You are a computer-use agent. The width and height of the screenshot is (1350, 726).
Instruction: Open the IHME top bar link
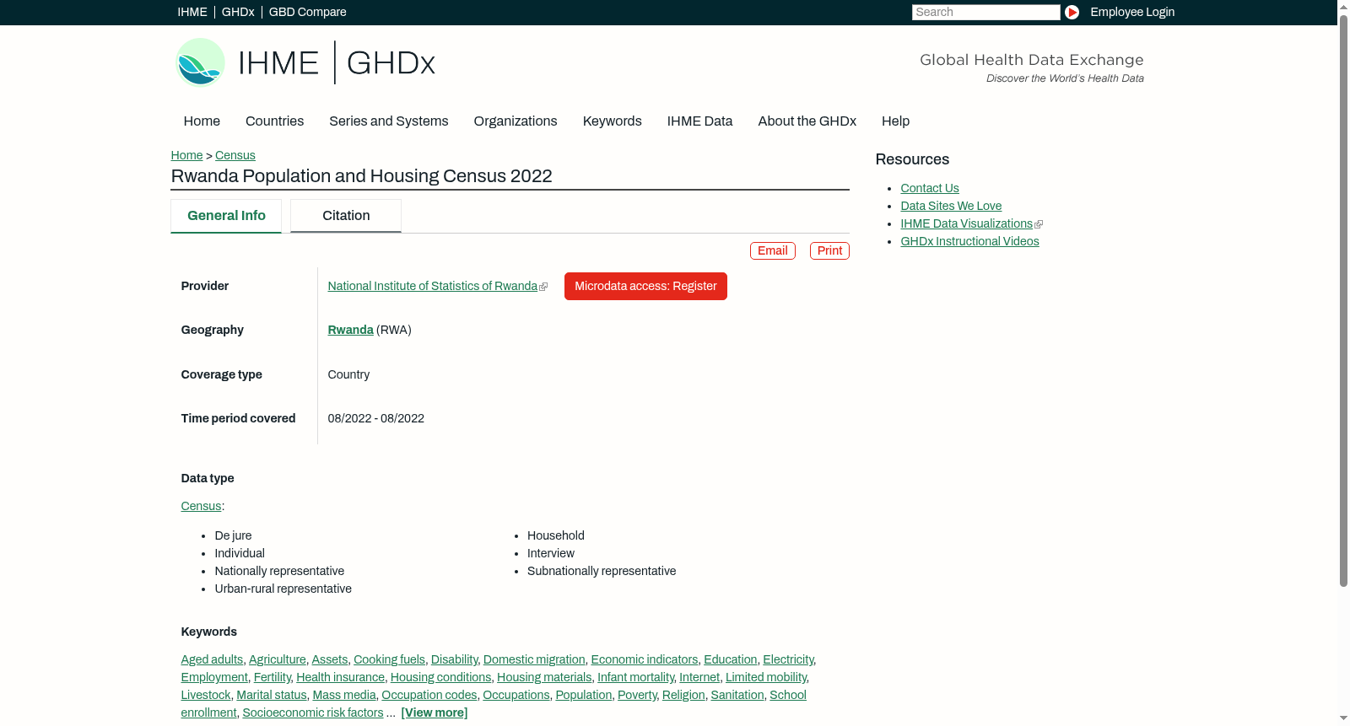click(192, 12)
